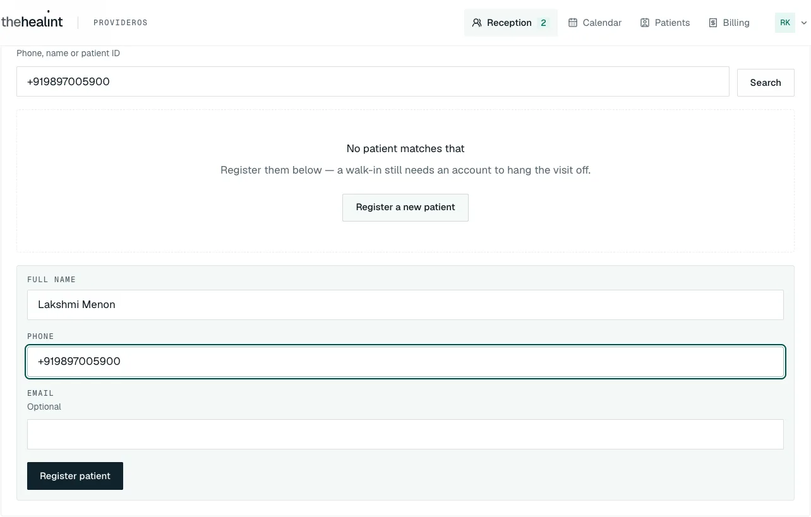Click the 'No patient matches that' message
Screen dimensions: 811x517
[405, 149]
